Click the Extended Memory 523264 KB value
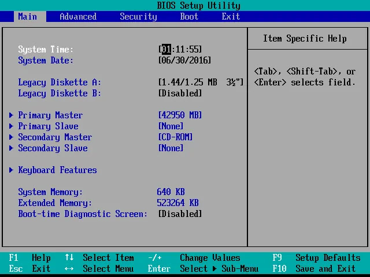This screenshot has width=370, height=277. pyautogui.click(x=177, y=203)
